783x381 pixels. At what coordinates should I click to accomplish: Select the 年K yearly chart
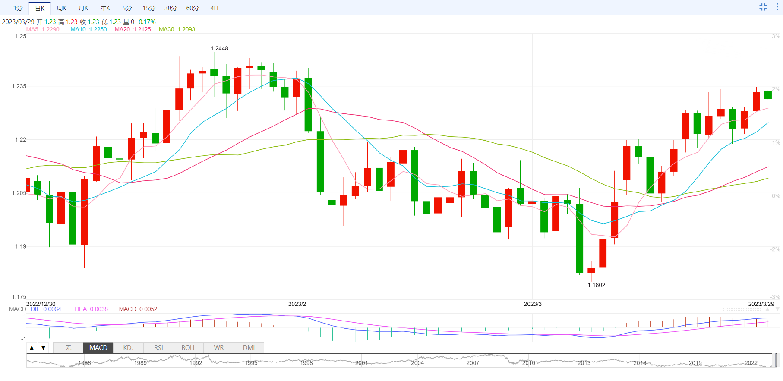tap(105, 8)
